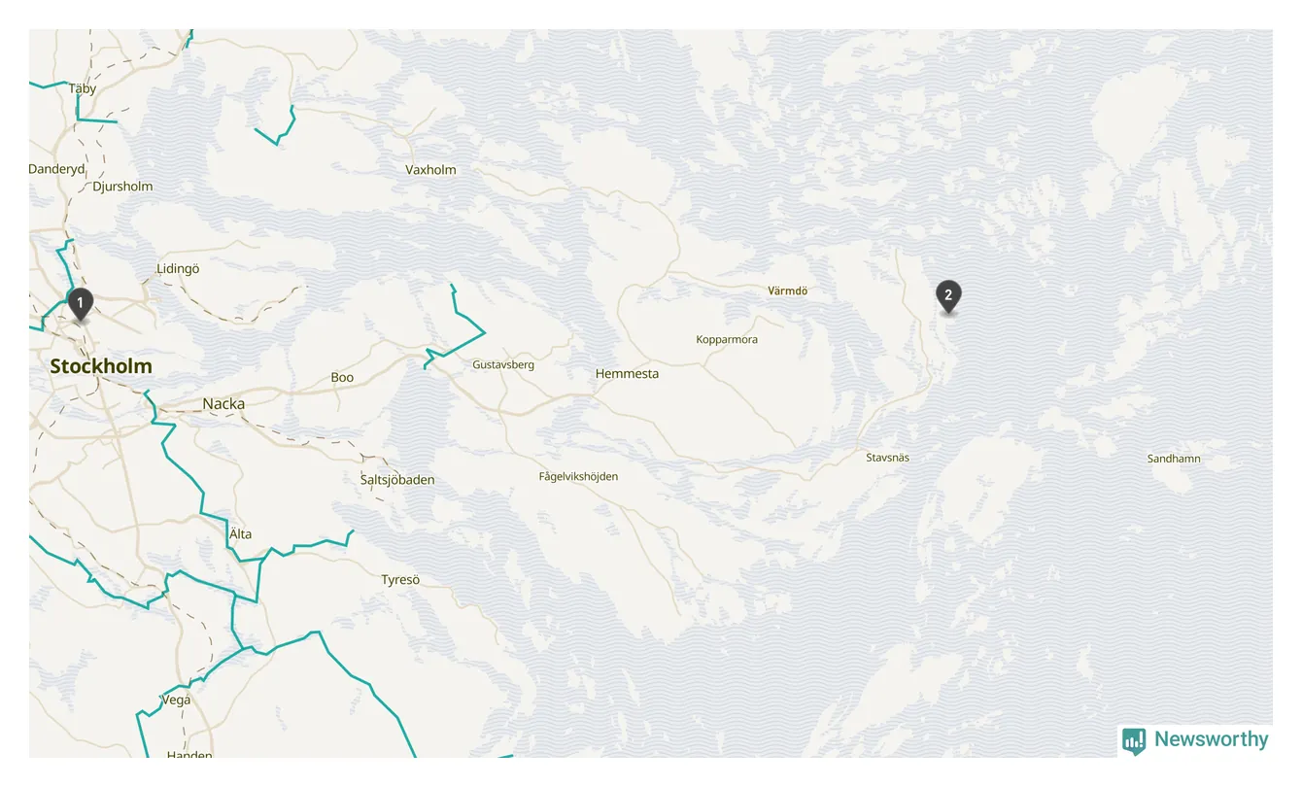
Task: Click the Djursholm place label
Action: click(122, 187)
